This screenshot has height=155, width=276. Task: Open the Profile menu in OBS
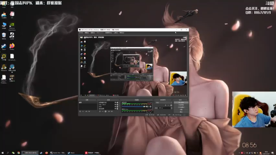click(x=100, y=33)
